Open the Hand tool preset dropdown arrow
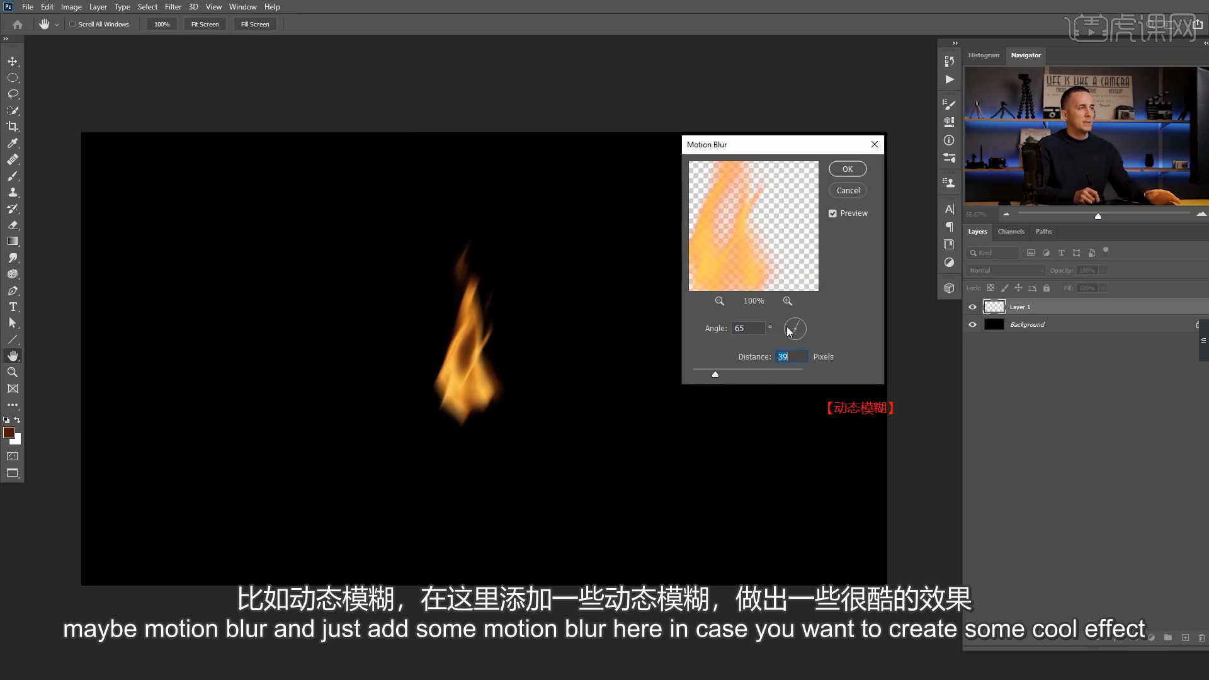1209x680 pixels. [57, 25]
